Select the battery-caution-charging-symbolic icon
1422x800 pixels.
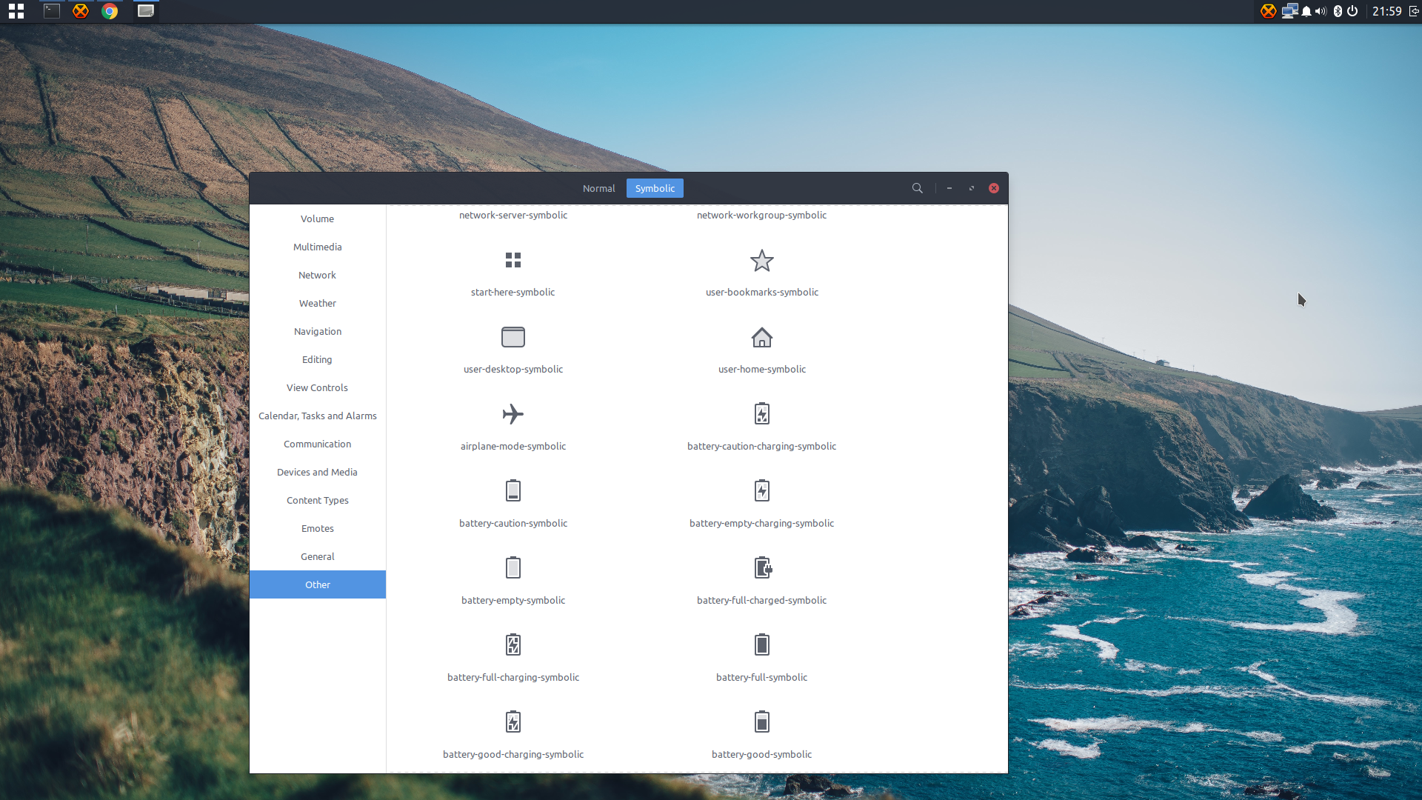click(761, 413)
